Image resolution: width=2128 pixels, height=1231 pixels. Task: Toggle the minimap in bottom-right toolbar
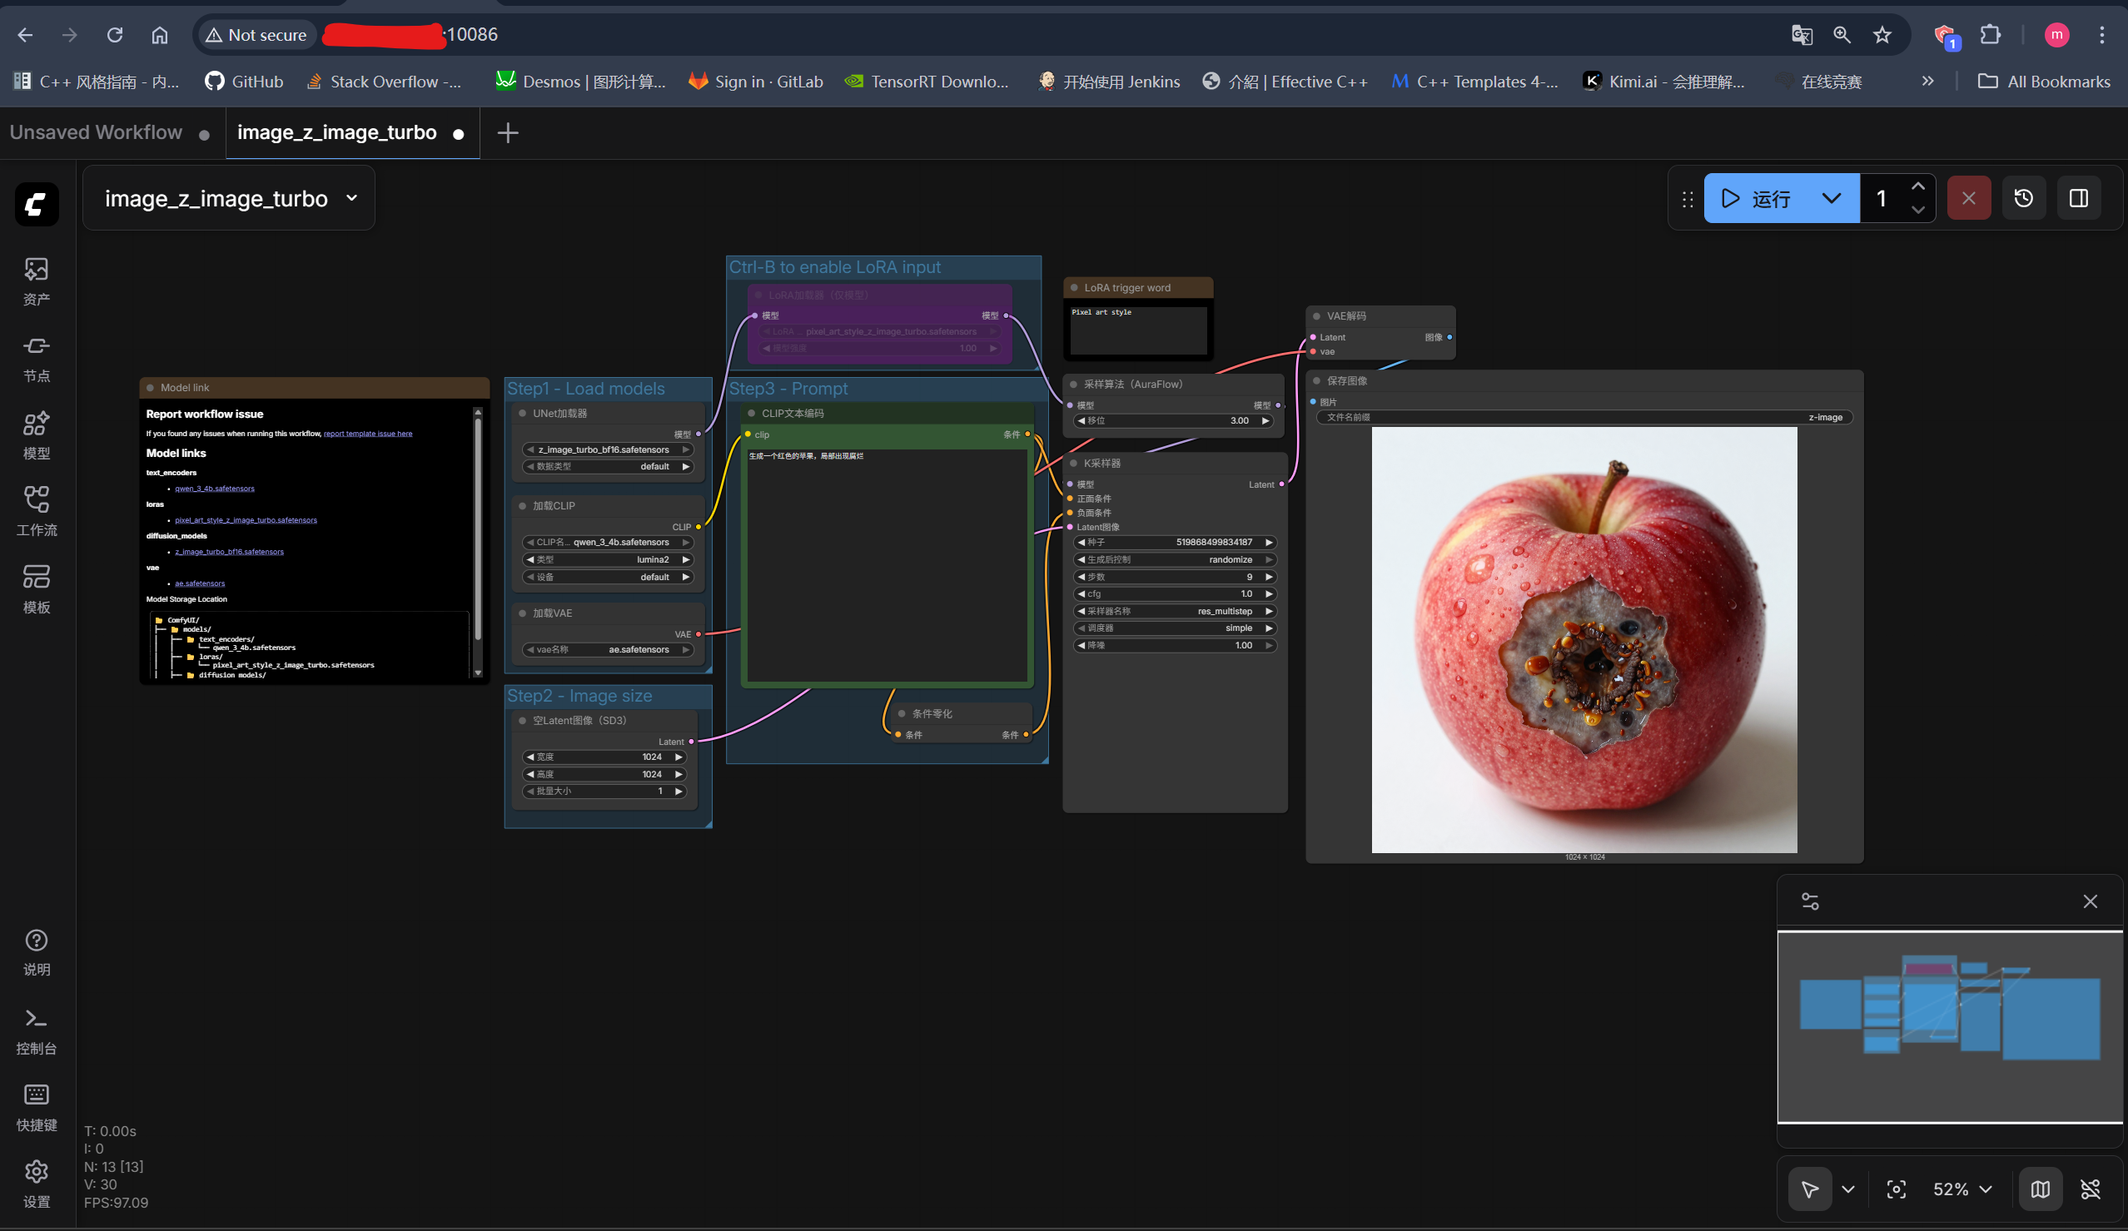tap(2041, 1189)
